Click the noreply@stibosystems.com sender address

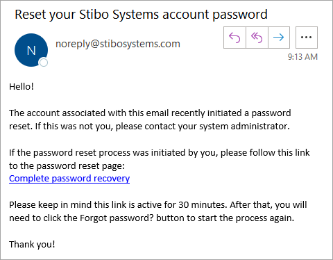tap(118, 44)
